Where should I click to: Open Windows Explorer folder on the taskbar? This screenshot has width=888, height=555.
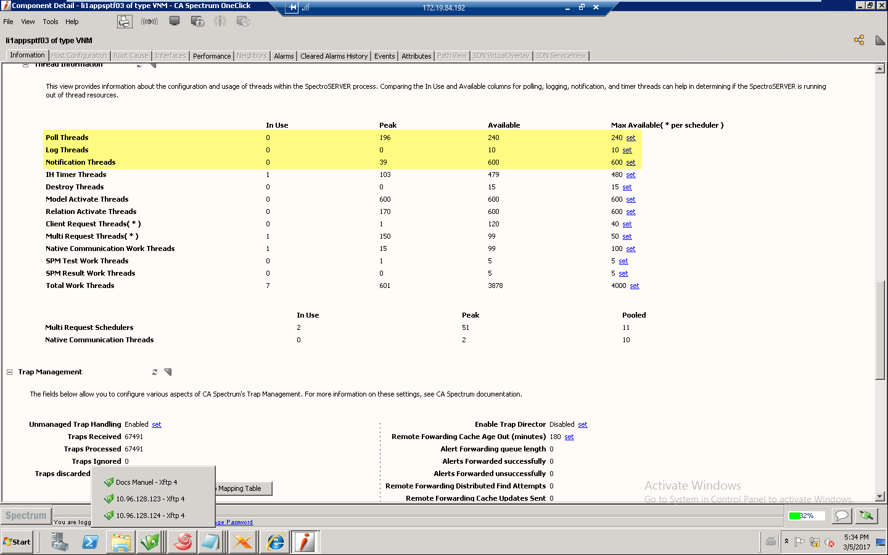point(121,542)
